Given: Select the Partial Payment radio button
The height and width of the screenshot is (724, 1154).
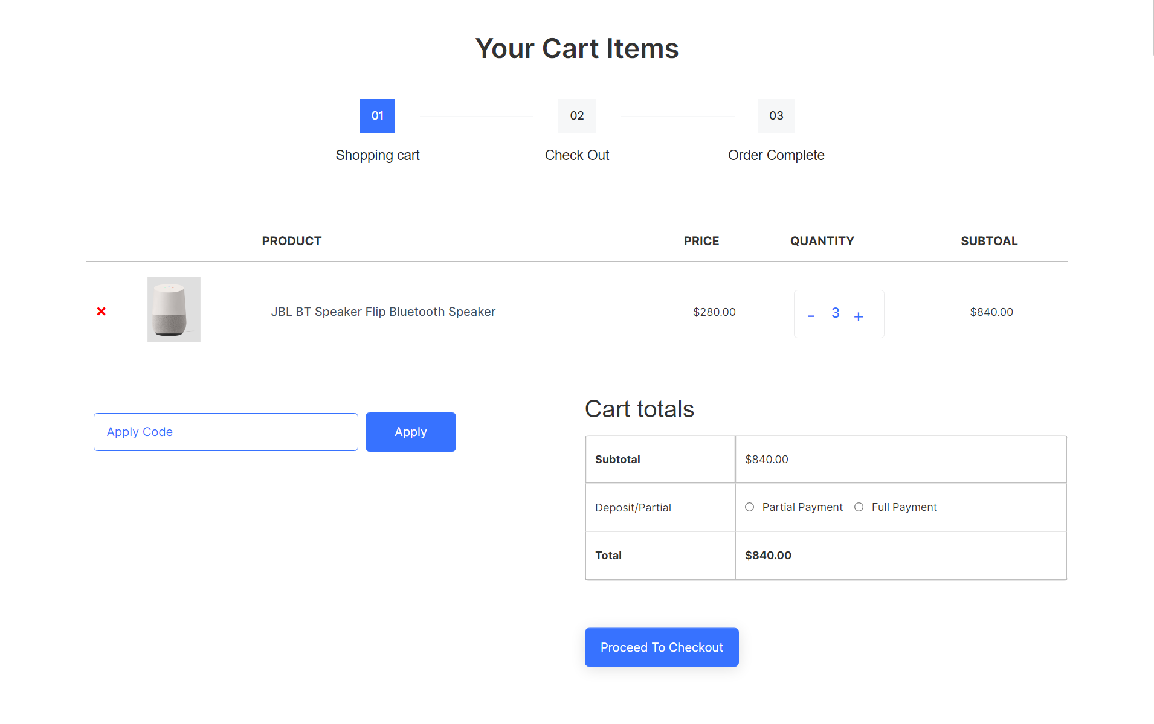Looking at the screenshot, I should pyautogui.click(x=749, y=507).
